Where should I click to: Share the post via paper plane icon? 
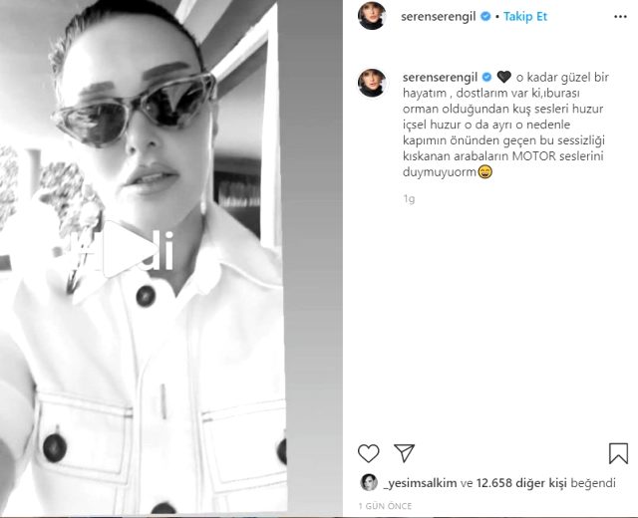coord(404,452)
